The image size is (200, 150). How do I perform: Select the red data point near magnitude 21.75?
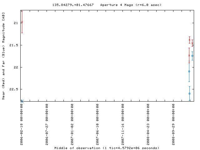tap(189, 56)
